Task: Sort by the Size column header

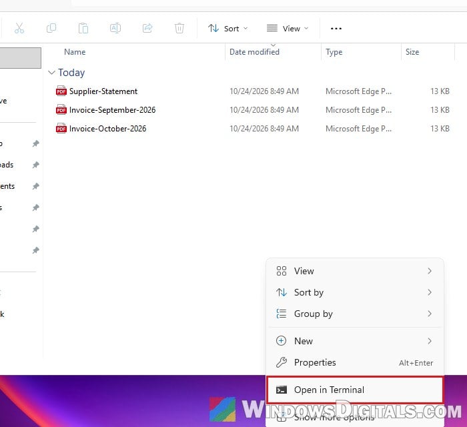Action: [x=412, y=52]
